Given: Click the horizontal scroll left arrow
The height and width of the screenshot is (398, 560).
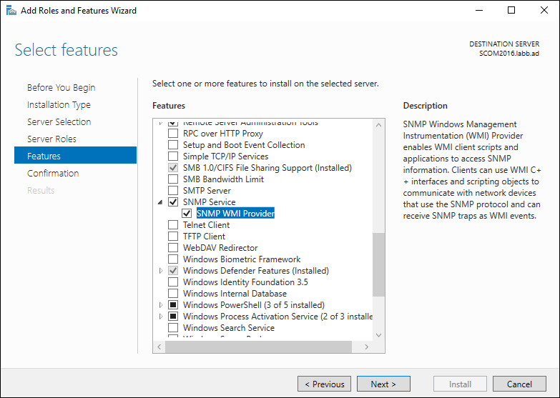Looking at the screenshot, I should click(159, 347).
